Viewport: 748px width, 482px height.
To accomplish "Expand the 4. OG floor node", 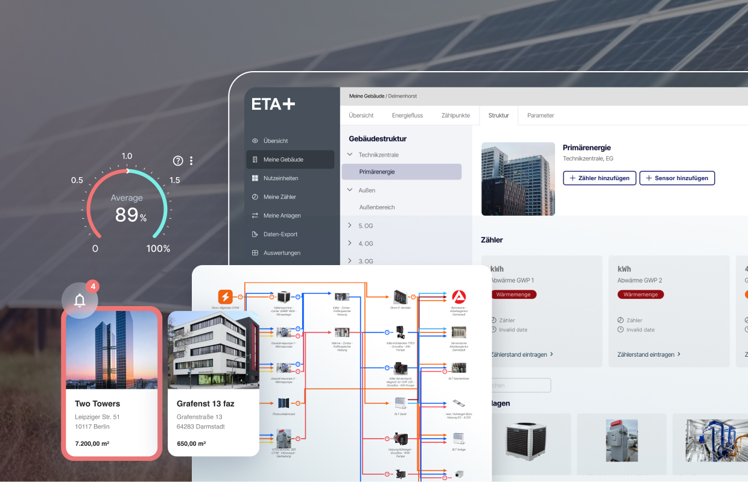I will click(350, 243).
